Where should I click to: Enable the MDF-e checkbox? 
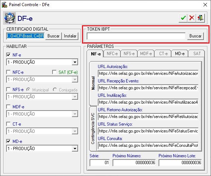8,107
